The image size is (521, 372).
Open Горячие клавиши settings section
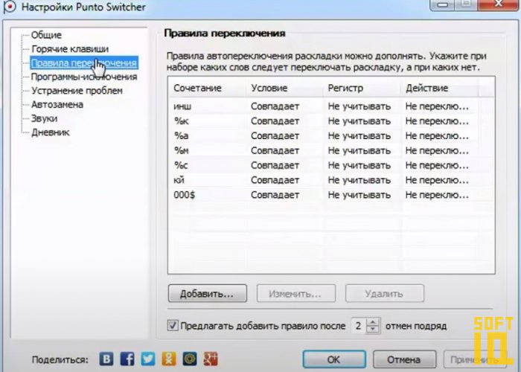pos(70,49)
